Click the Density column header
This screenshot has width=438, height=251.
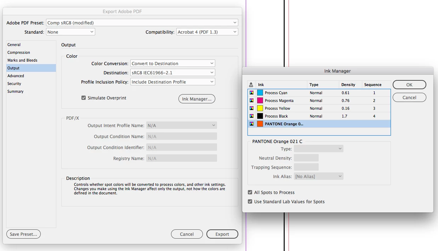coord(350,85)
